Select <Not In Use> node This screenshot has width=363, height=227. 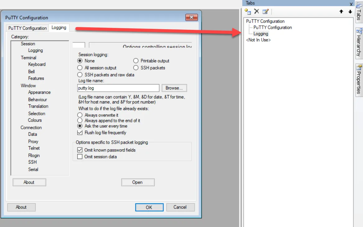(x=258, y=40)
